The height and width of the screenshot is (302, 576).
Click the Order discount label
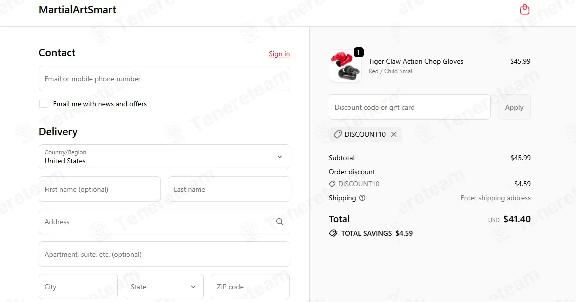point(352,172)
